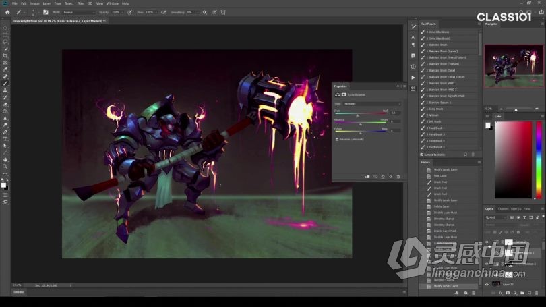Toggle Preserve Luminosity checkbox
The height and width of the screenshot is (307, 546).
(x=337, y=140)
